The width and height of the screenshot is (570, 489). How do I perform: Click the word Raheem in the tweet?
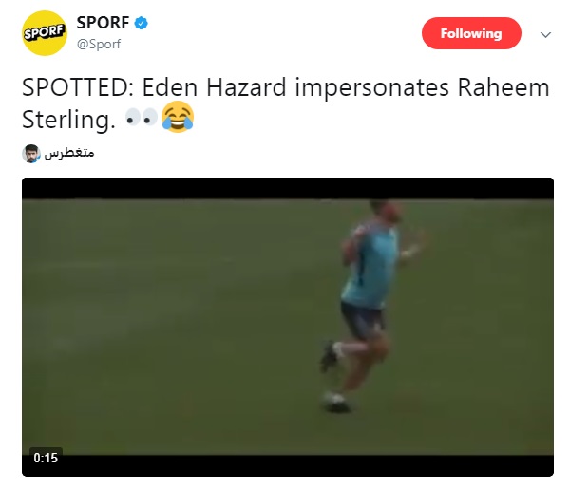[x=503, y=87]
